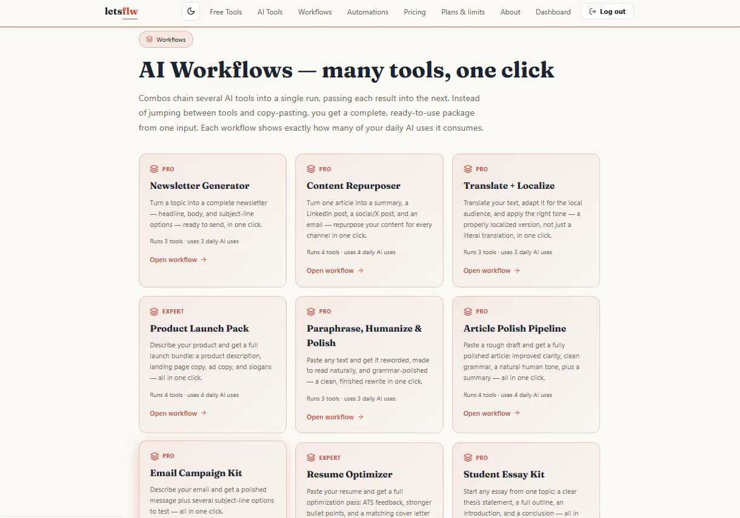Click stack icon on Translate + Localize card
The width and height of the screenshot is (740, 518).
click(x=468, y=169)
